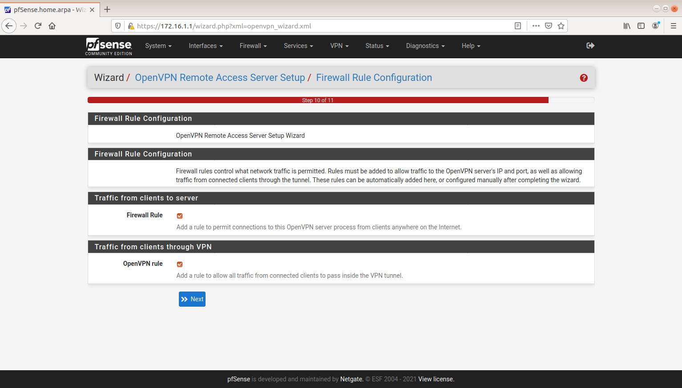The height and width of the screenshot is (388, 682).
Task: Click the pfSense Community Edition logo
Action: (x=109, y=46)
